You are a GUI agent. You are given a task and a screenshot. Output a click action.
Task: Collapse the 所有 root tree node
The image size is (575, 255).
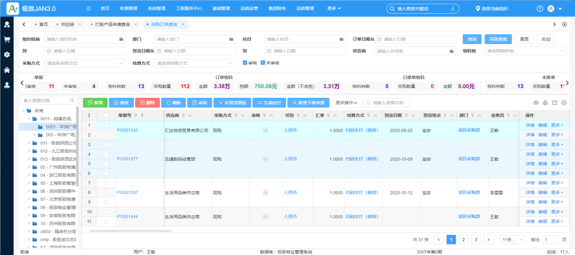23,110
